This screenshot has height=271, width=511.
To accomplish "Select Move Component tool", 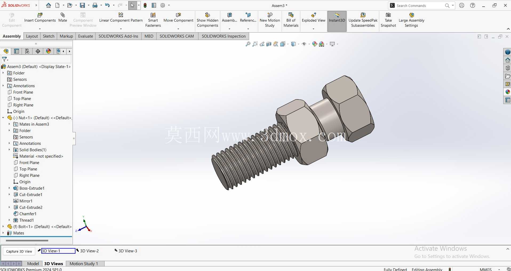I will tap(178, 18).
